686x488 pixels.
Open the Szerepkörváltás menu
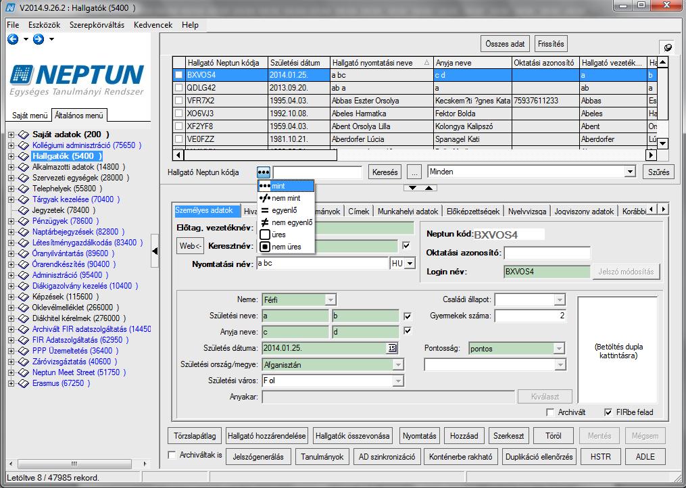(97, 25)
